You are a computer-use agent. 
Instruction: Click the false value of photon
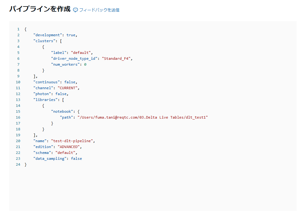(61, 94)
